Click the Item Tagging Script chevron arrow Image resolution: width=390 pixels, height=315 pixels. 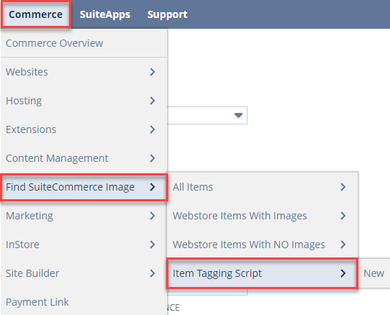(343, 273)
